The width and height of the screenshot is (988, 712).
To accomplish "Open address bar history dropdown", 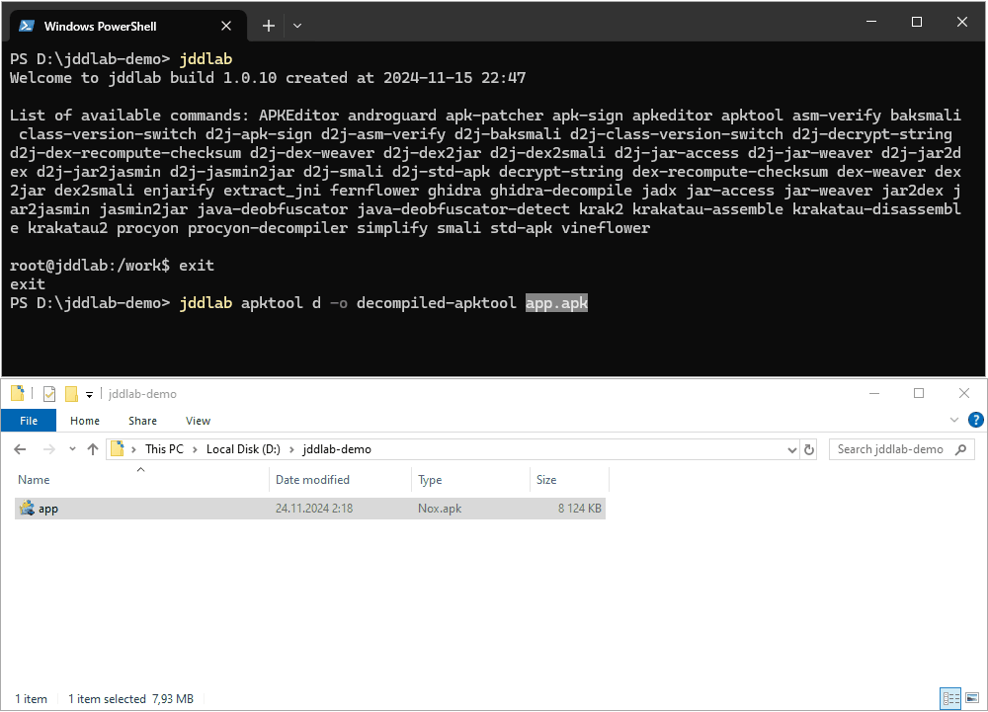I will 792,449.
